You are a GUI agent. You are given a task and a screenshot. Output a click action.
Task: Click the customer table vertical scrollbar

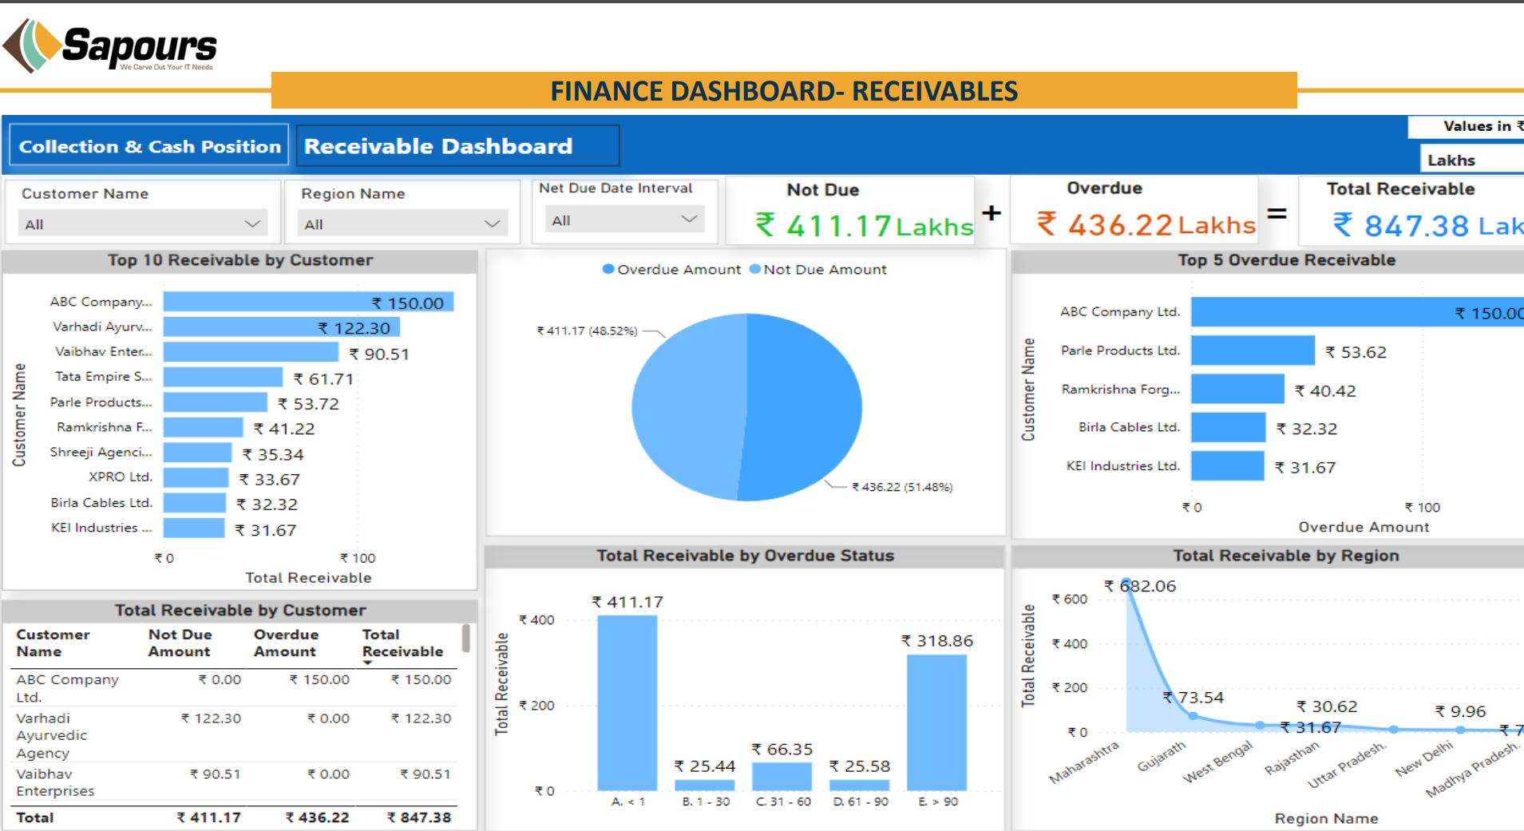point(465,639)
